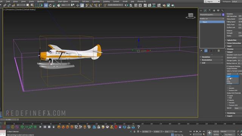Viewport: 242px width, 136px height.
Task: Open the Display panel tab icon
Action: 218,11
